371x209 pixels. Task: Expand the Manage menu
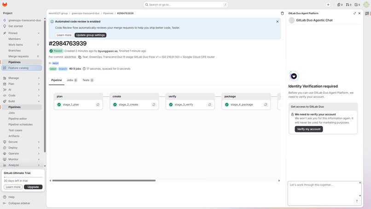tap(21, 78)
